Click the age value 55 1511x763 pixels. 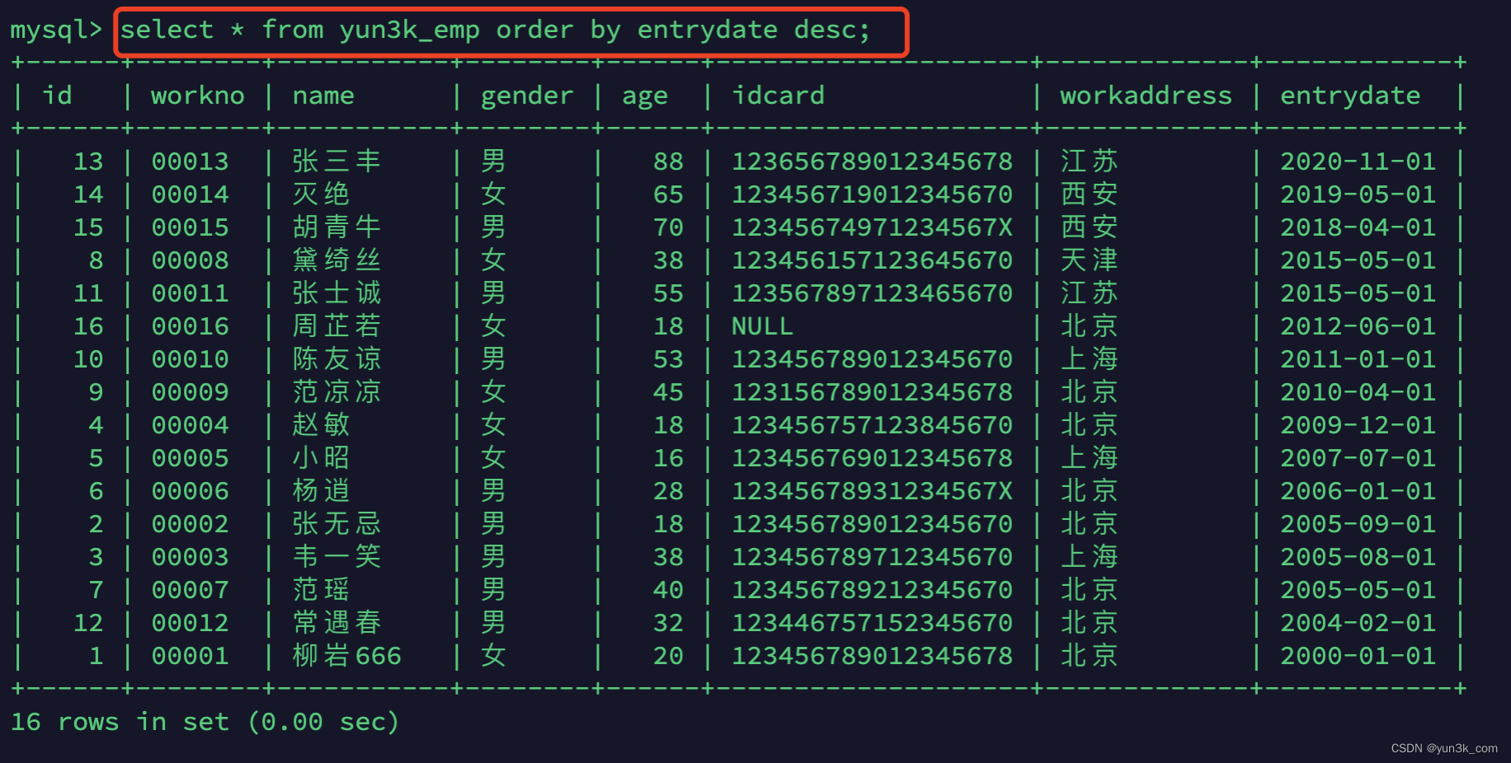click(668, 293)
